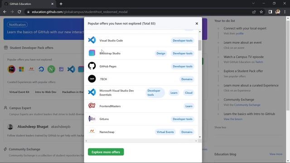
Task: Click the green N offer icon on background page
Action: [x=51, y=69]
